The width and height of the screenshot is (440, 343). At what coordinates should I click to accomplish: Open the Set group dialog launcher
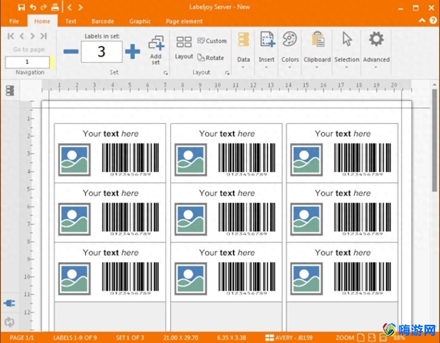click(166, 73)
